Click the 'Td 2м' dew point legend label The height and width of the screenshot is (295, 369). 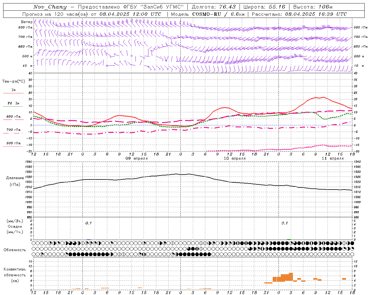[x=14, y=103]
